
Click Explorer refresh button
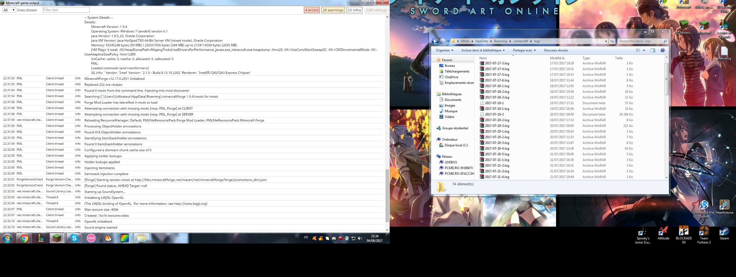(612, 41)
